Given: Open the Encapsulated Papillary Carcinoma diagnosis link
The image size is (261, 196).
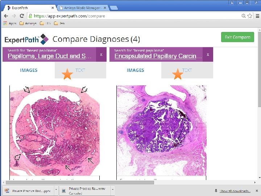Looking at the screenshot, I should (x=158, y=56).
